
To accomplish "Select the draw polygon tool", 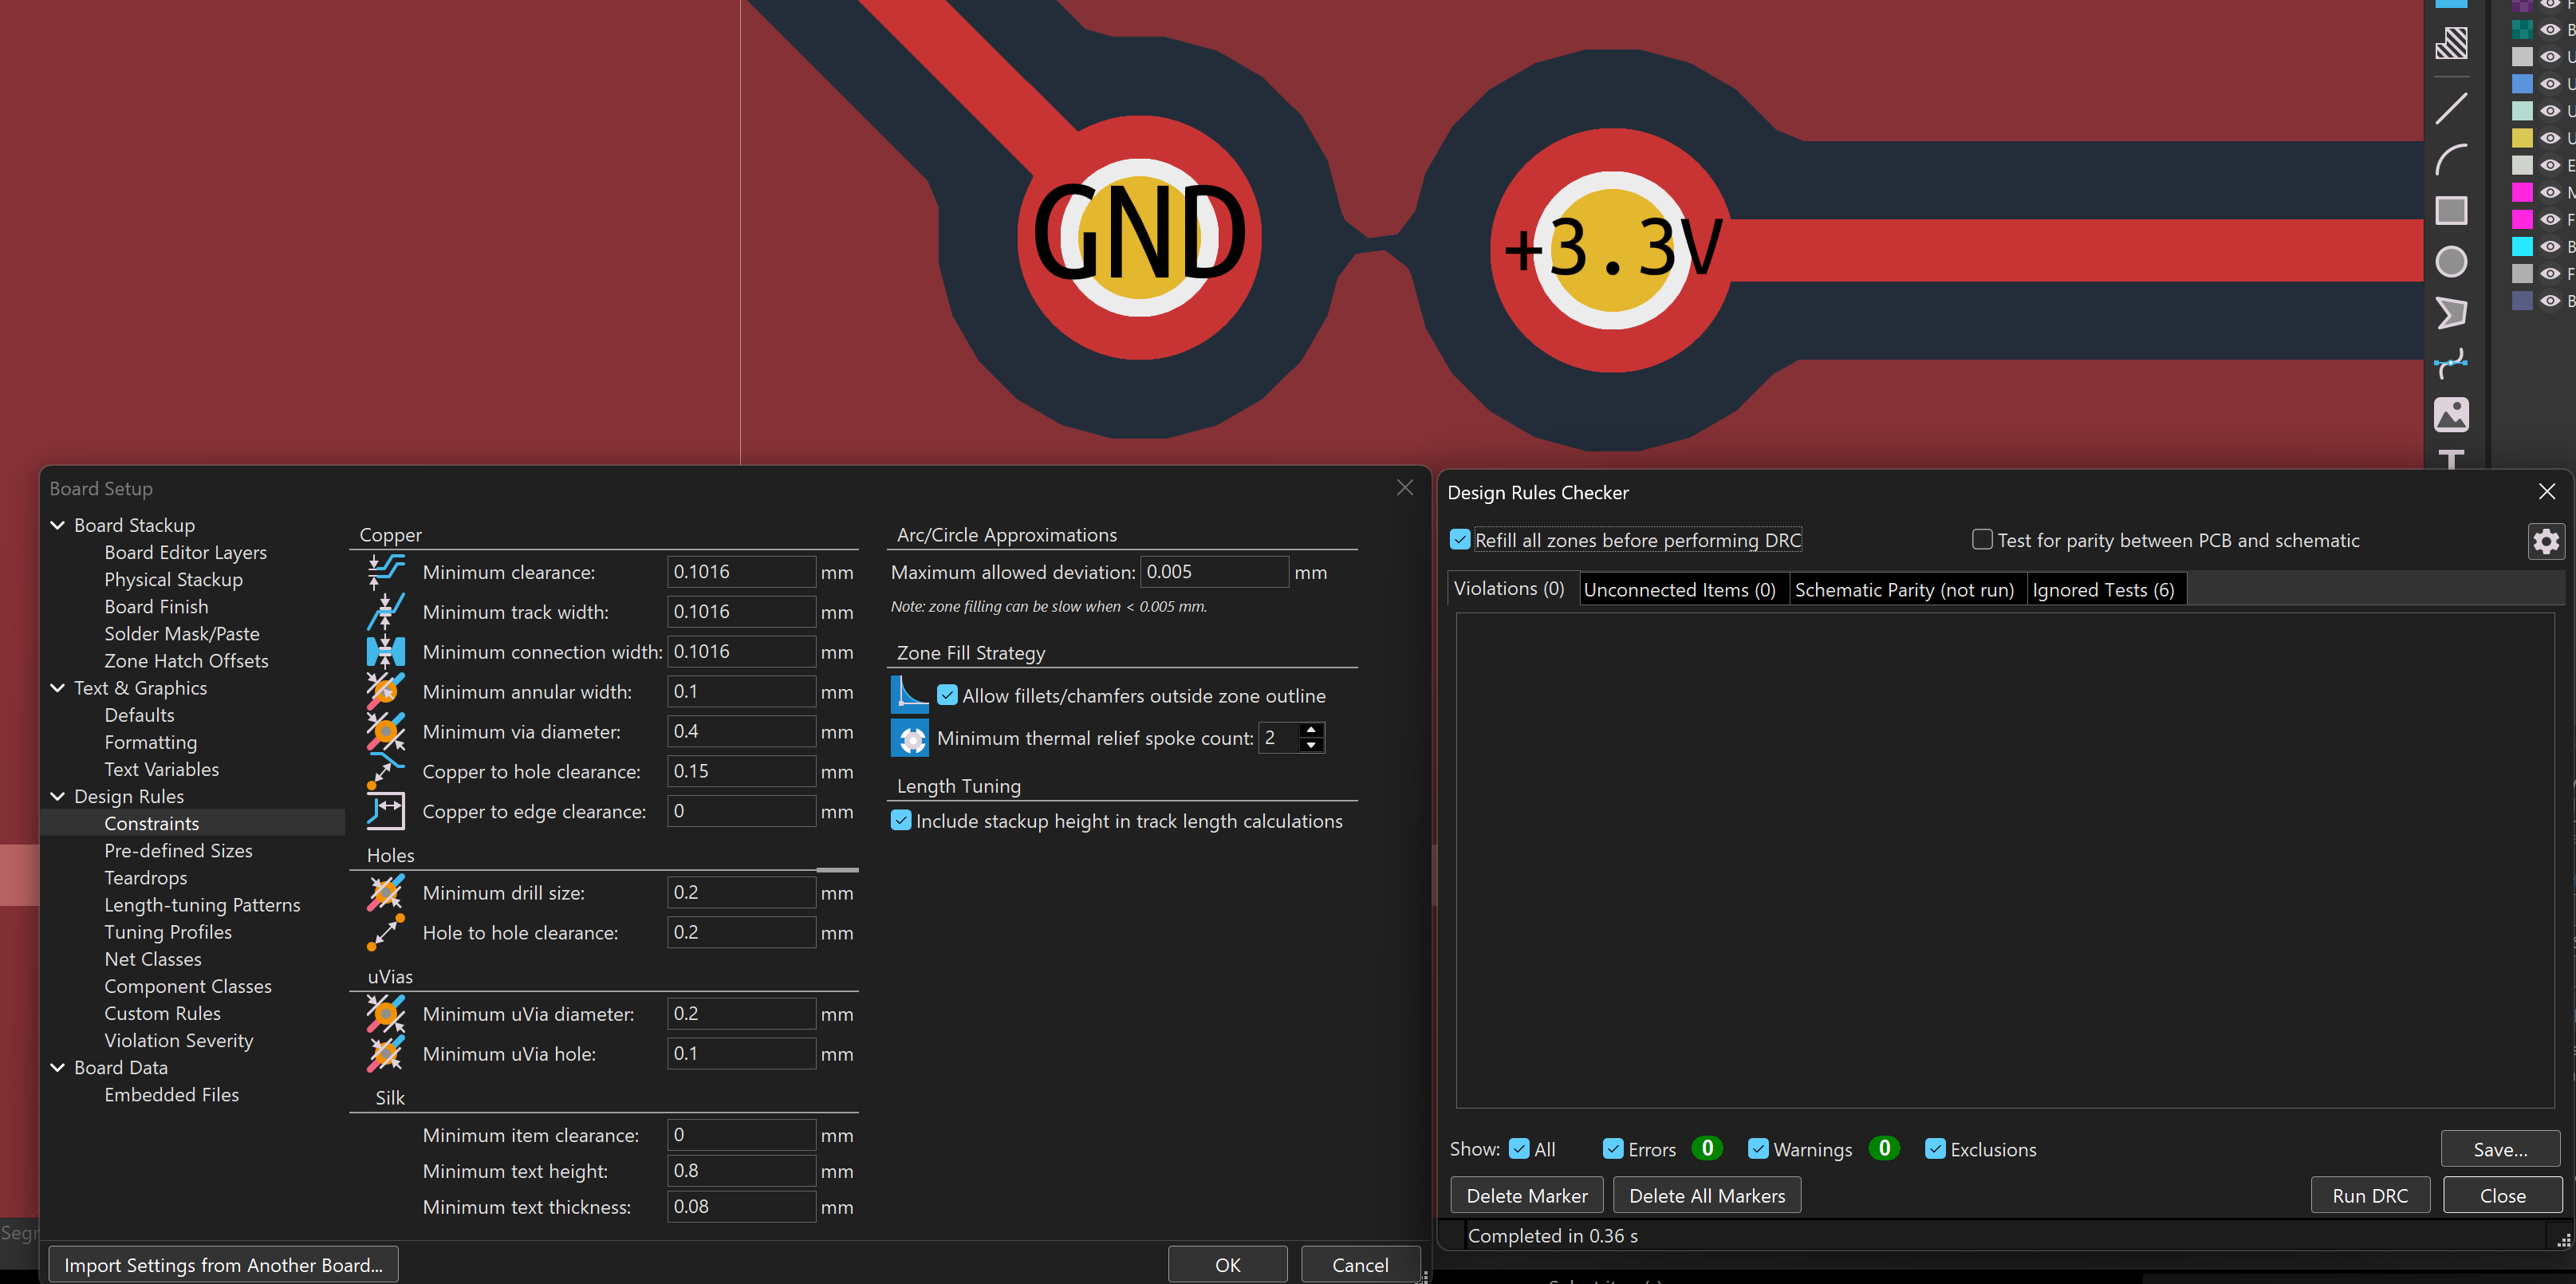I will click(x=2451, y=313).
